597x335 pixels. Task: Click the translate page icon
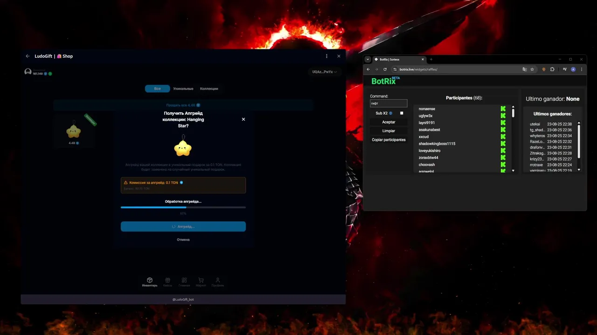(x=524, y=69)
